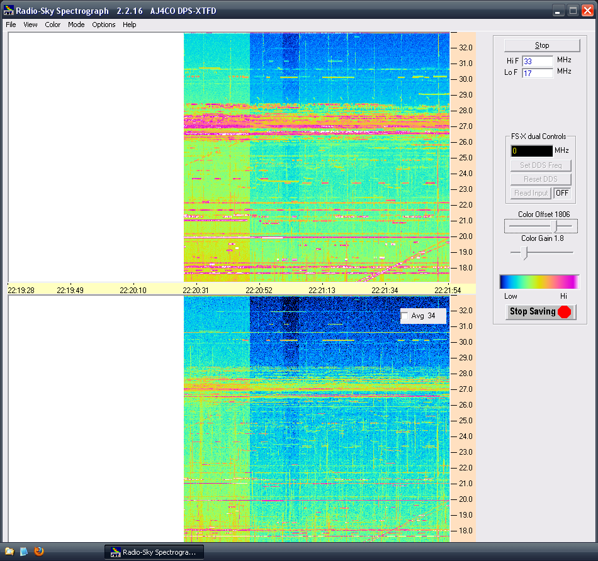598x561 pixels.
Task: Expand the Mode menu
Action: [76, 25]
